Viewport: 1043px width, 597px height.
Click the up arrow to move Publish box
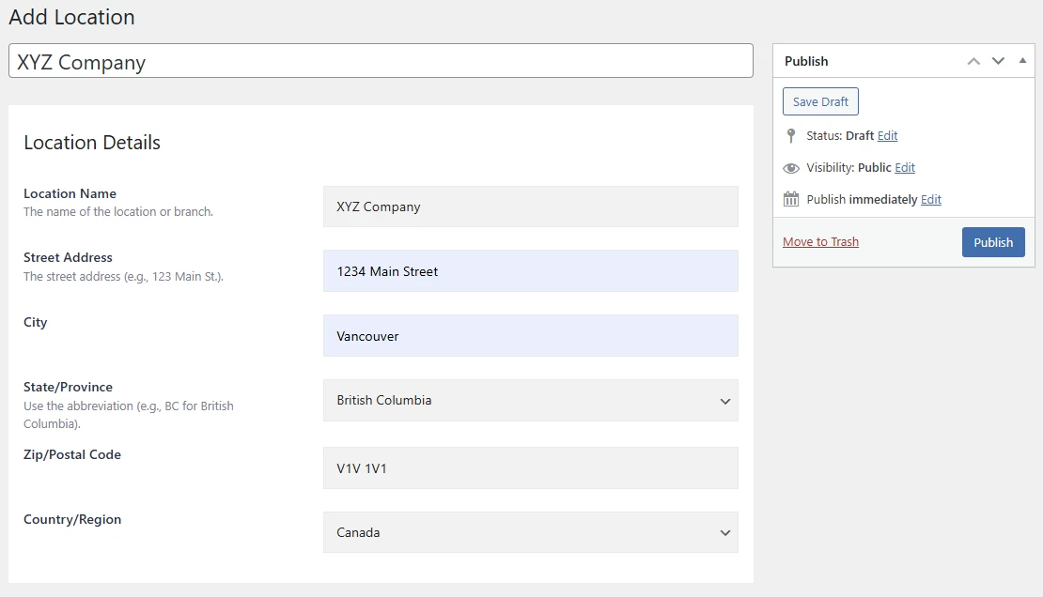[x=973, y=60]
